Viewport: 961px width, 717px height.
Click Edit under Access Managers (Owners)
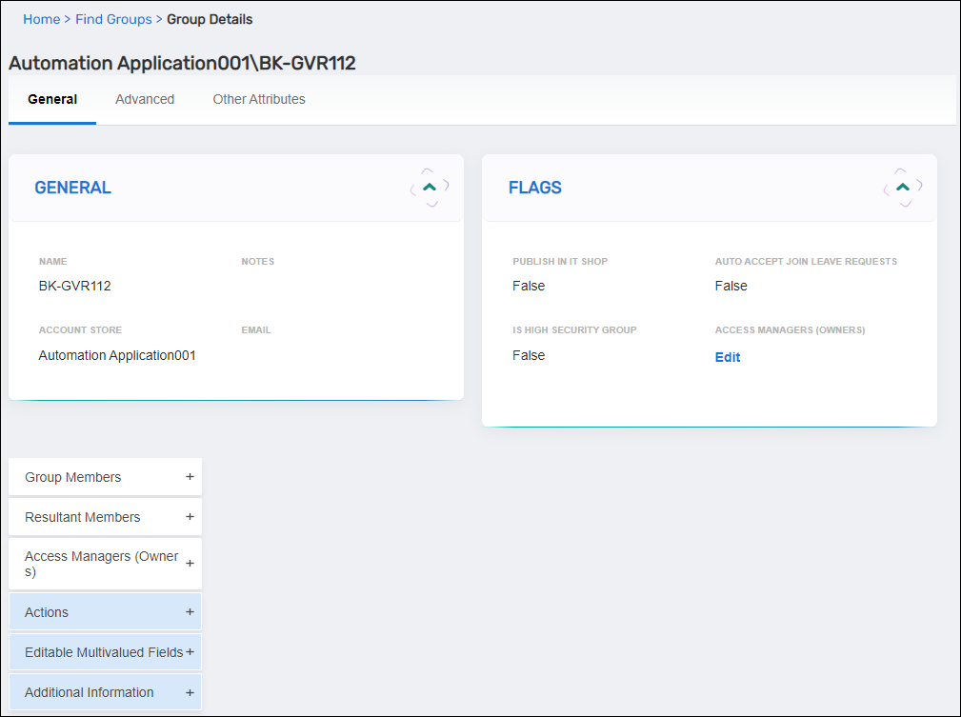pyautogui.click(x=727, y=357)
